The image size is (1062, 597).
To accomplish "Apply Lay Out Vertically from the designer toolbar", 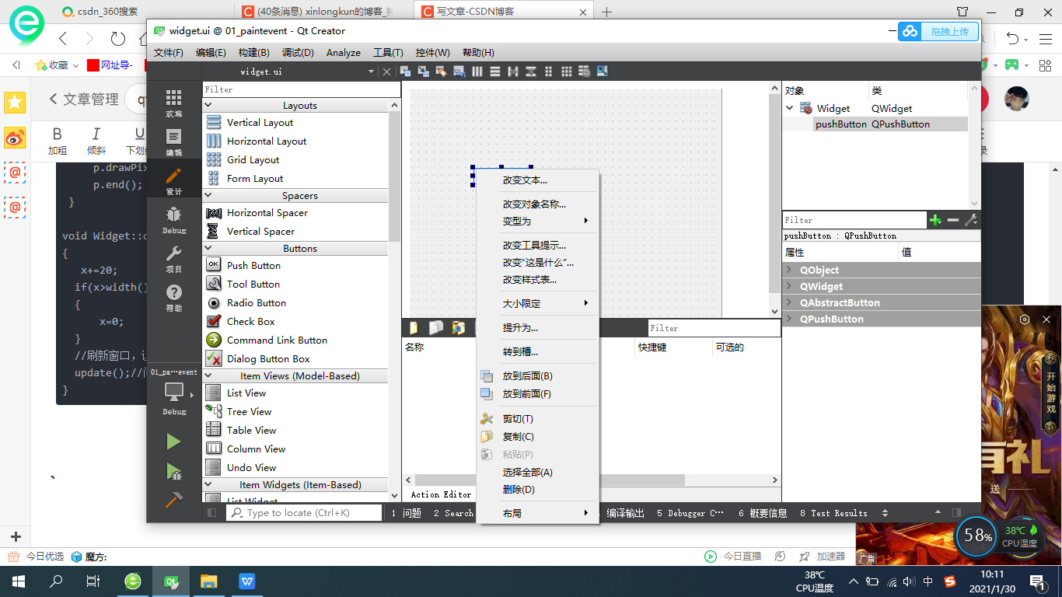I will coord(495,71).
